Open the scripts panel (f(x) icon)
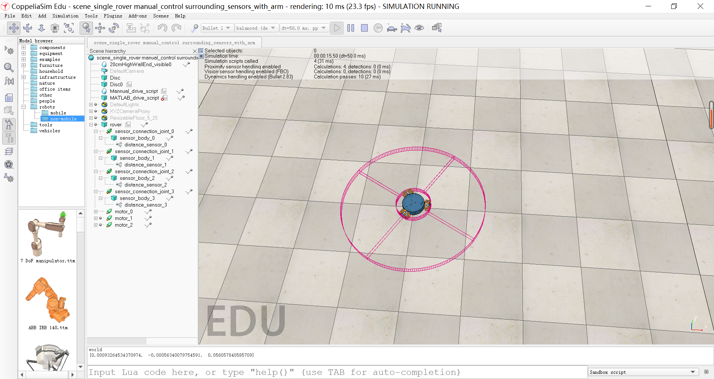The height and width of the screenshot is (379, 714). click(x=9, y=80)
